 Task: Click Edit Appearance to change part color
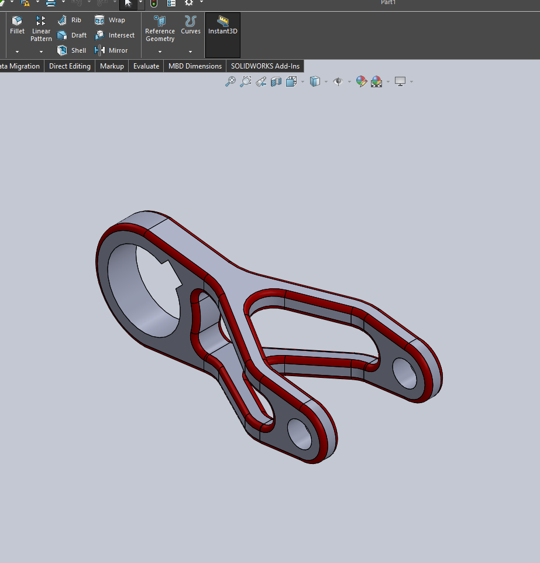(x=362, y=81)
